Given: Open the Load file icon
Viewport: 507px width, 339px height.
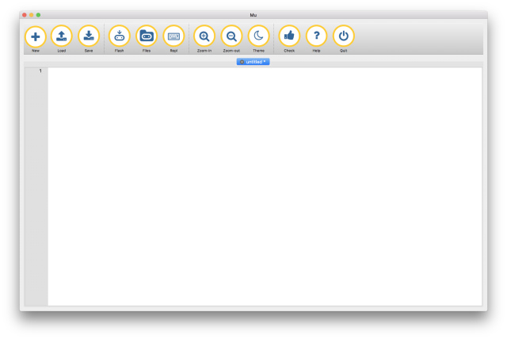Looking at the screenshot, I should tap(62, 36).
